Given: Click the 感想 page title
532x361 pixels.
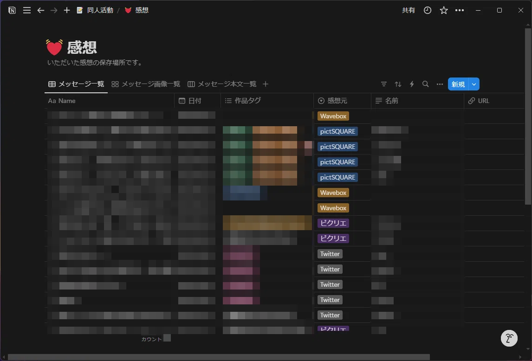Looking at the screenshot, I should (x=82, y=47).
